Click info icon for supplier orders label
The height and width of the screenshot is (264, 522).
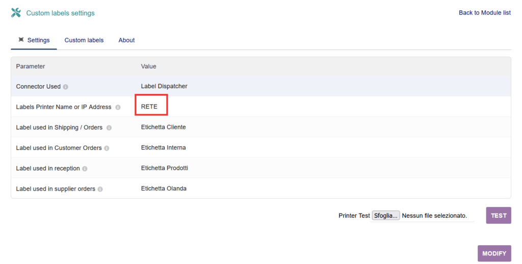point(100,189)
